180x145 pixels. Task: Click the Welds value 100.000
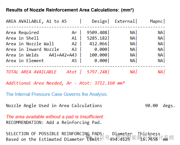[98, 55]
